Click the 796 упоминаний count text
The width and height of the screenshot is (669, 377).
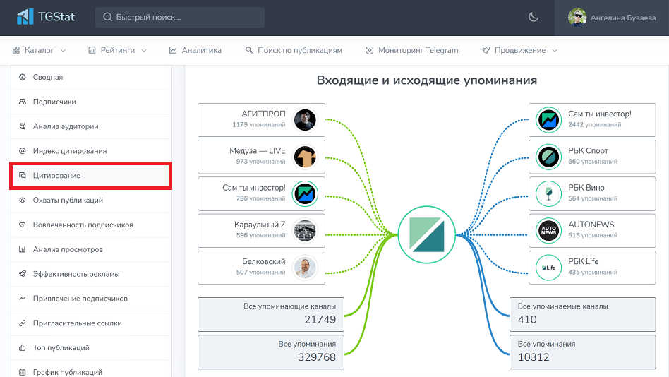(260, 198)
